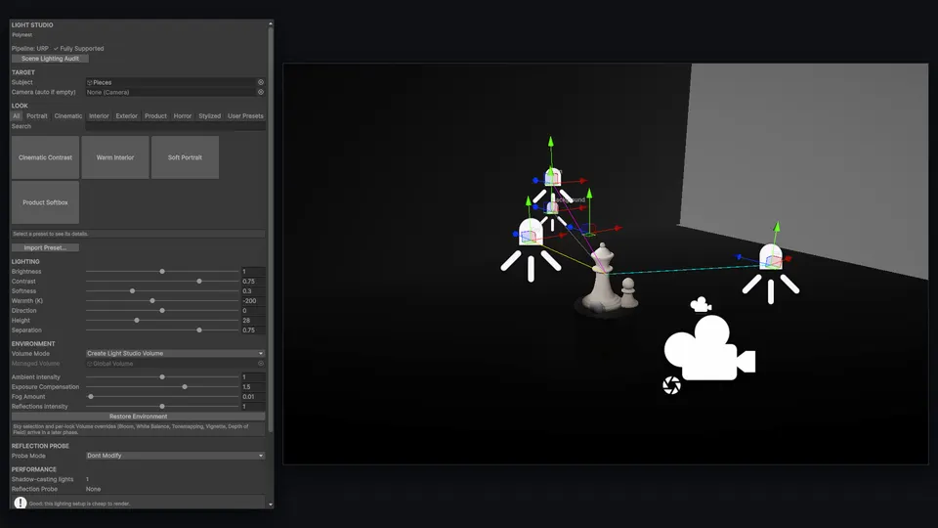This screenshot has width=938, height=528.
Task: Select the Product look filter tab
Action: (x=155, y=116)
